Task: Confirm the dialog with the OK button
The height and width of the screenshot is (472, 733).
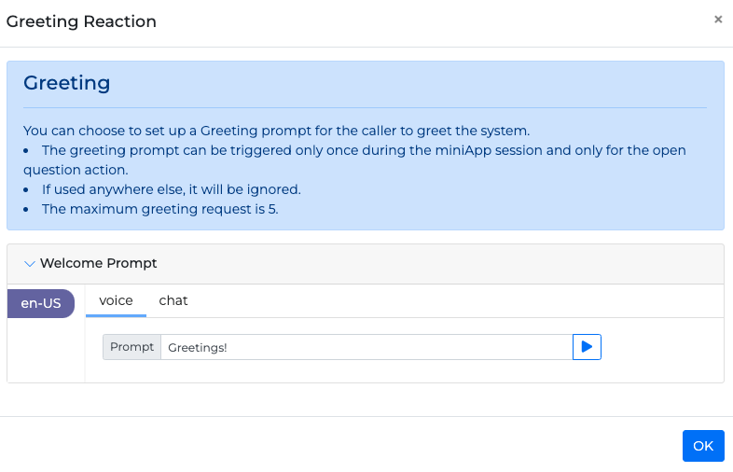Action: tap(702, 446)
